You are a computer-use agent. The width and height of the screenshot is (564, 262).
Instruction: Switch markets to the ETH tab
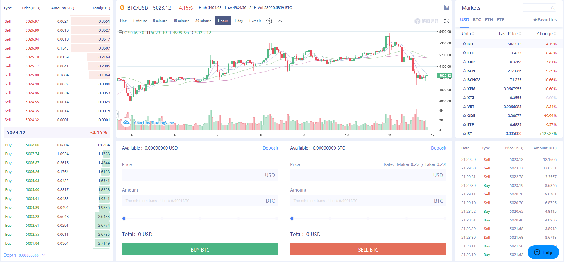coord(489,20)
